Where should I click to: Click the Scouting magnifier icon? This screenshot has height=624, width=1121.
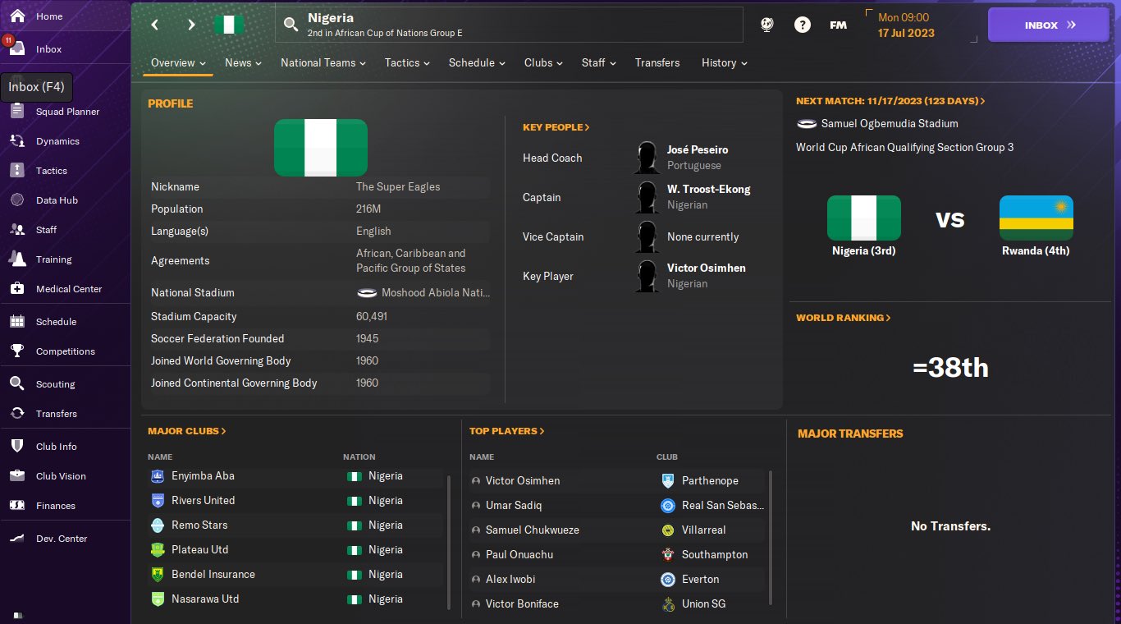click(17, 384)
